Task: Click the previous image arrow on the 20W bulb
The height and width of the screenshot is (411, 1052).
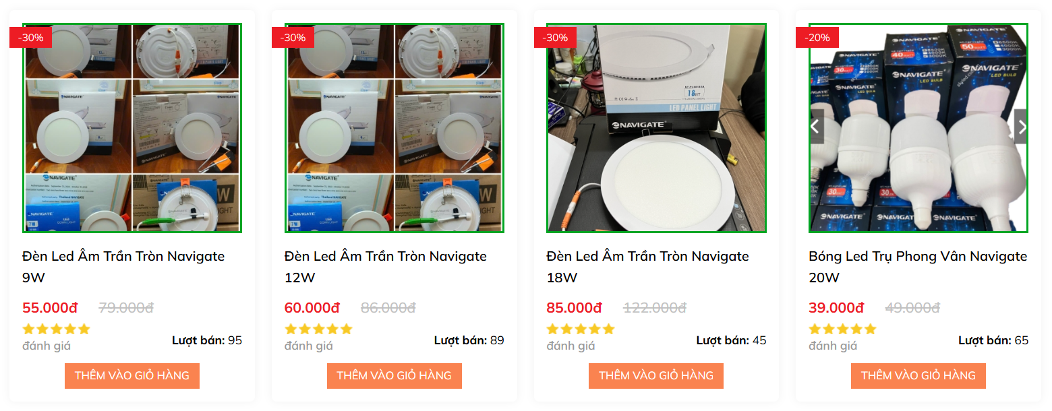Action: click(x=816, y=127)
